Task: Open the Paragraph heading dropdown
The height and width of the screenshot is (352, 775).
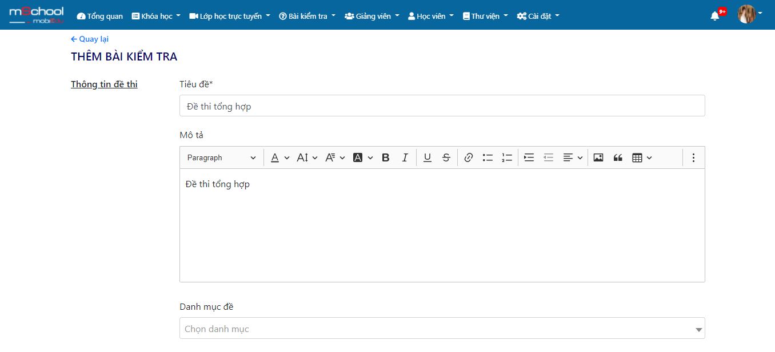Action: point(222,157)
